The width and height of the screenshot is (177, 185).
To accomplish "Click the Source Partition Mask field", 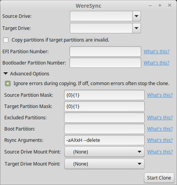I will 104,95.
